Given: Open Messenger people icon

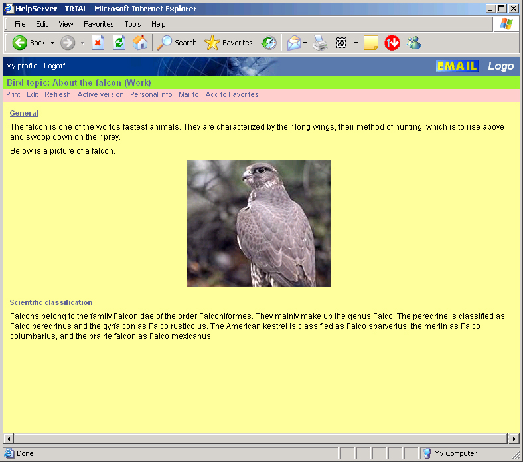Looking at the screenshot, I should [414, 43].
